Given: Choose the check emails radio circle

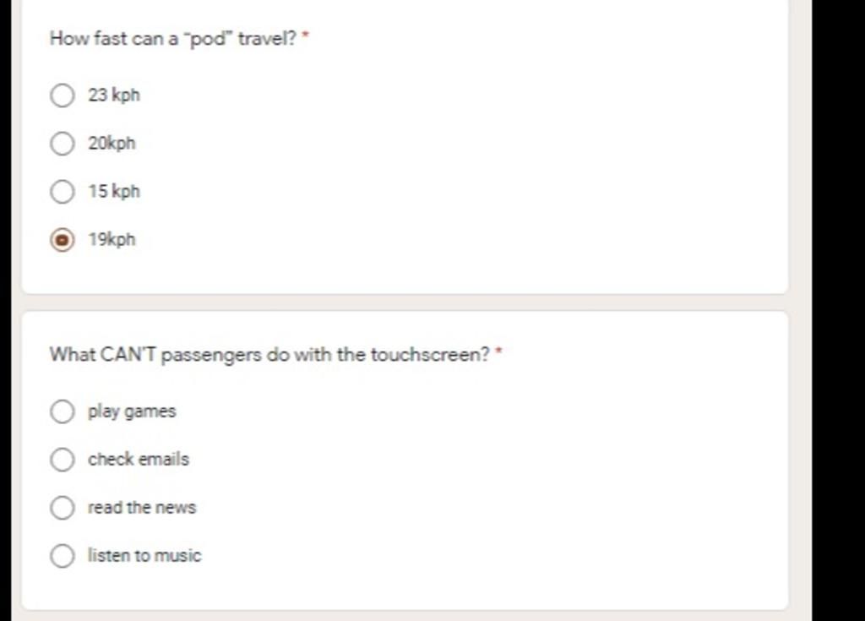Looking at the screenshot, I should tap(63, 460).
